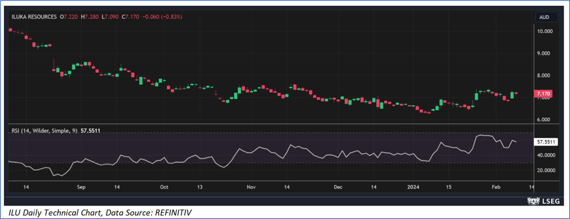Viewport: 570px width, 219px height.
Task: Click the RSI (14, Wilder, Simple, 9) legend
Action: click(x=45, y=131)
